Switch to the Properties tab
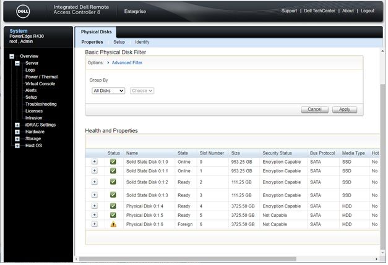The image size is (388, 265). pos(92,42)
